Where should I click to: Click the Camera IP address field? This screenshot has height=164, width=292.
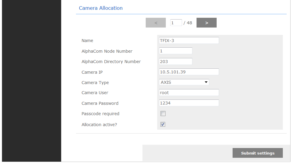coord(189,72)
